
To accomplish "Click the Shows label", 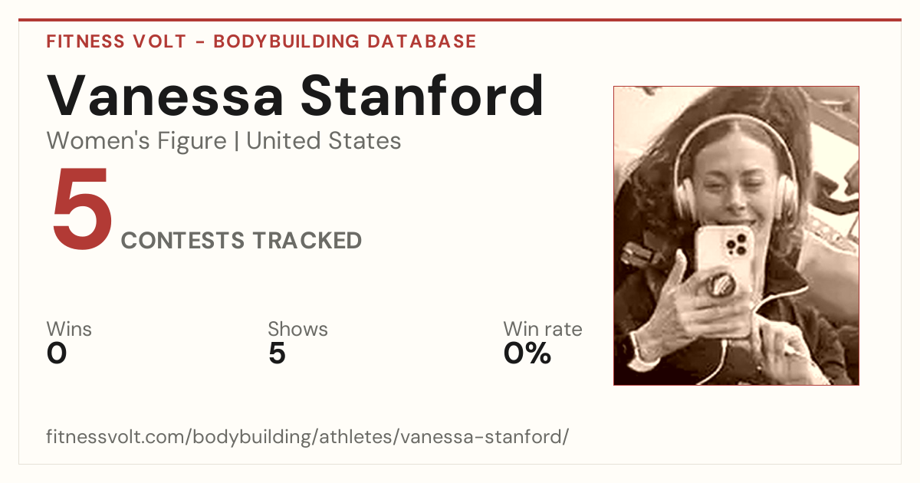I will [297, 329].
